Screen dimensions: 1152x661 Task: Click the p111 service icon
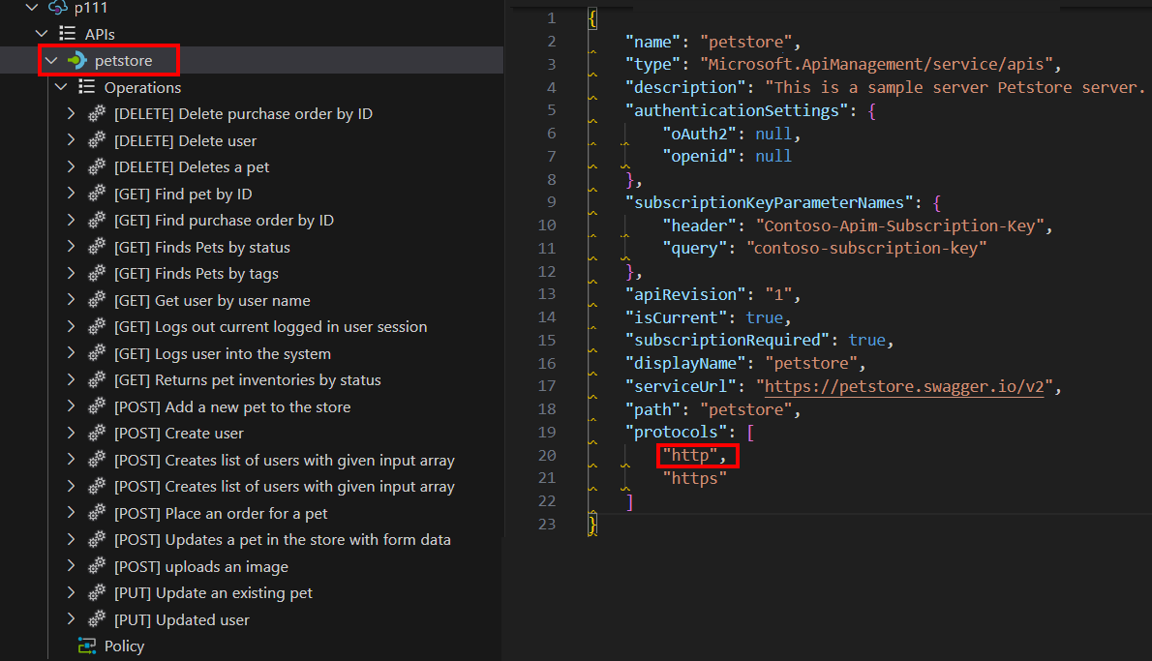pos(60,9)
